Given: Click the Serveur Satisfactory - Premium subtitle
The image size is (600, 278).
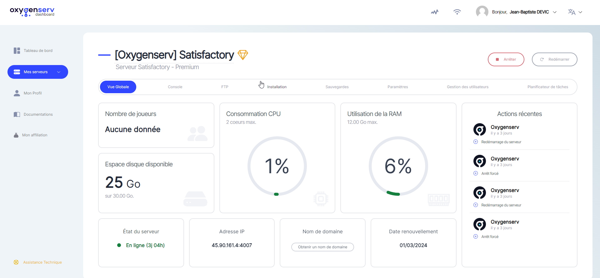Looking at the screenshot, I should click(x=157, y=67).
